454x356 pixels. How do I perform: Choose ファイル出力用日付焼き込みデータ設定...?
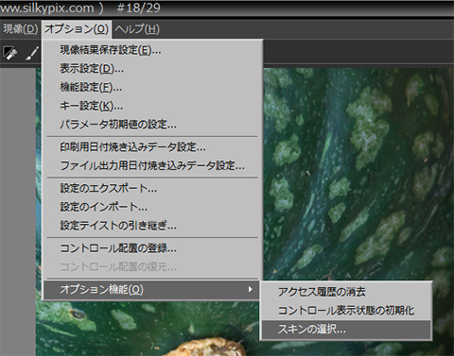pyautogui.click(x=152, y=165)
